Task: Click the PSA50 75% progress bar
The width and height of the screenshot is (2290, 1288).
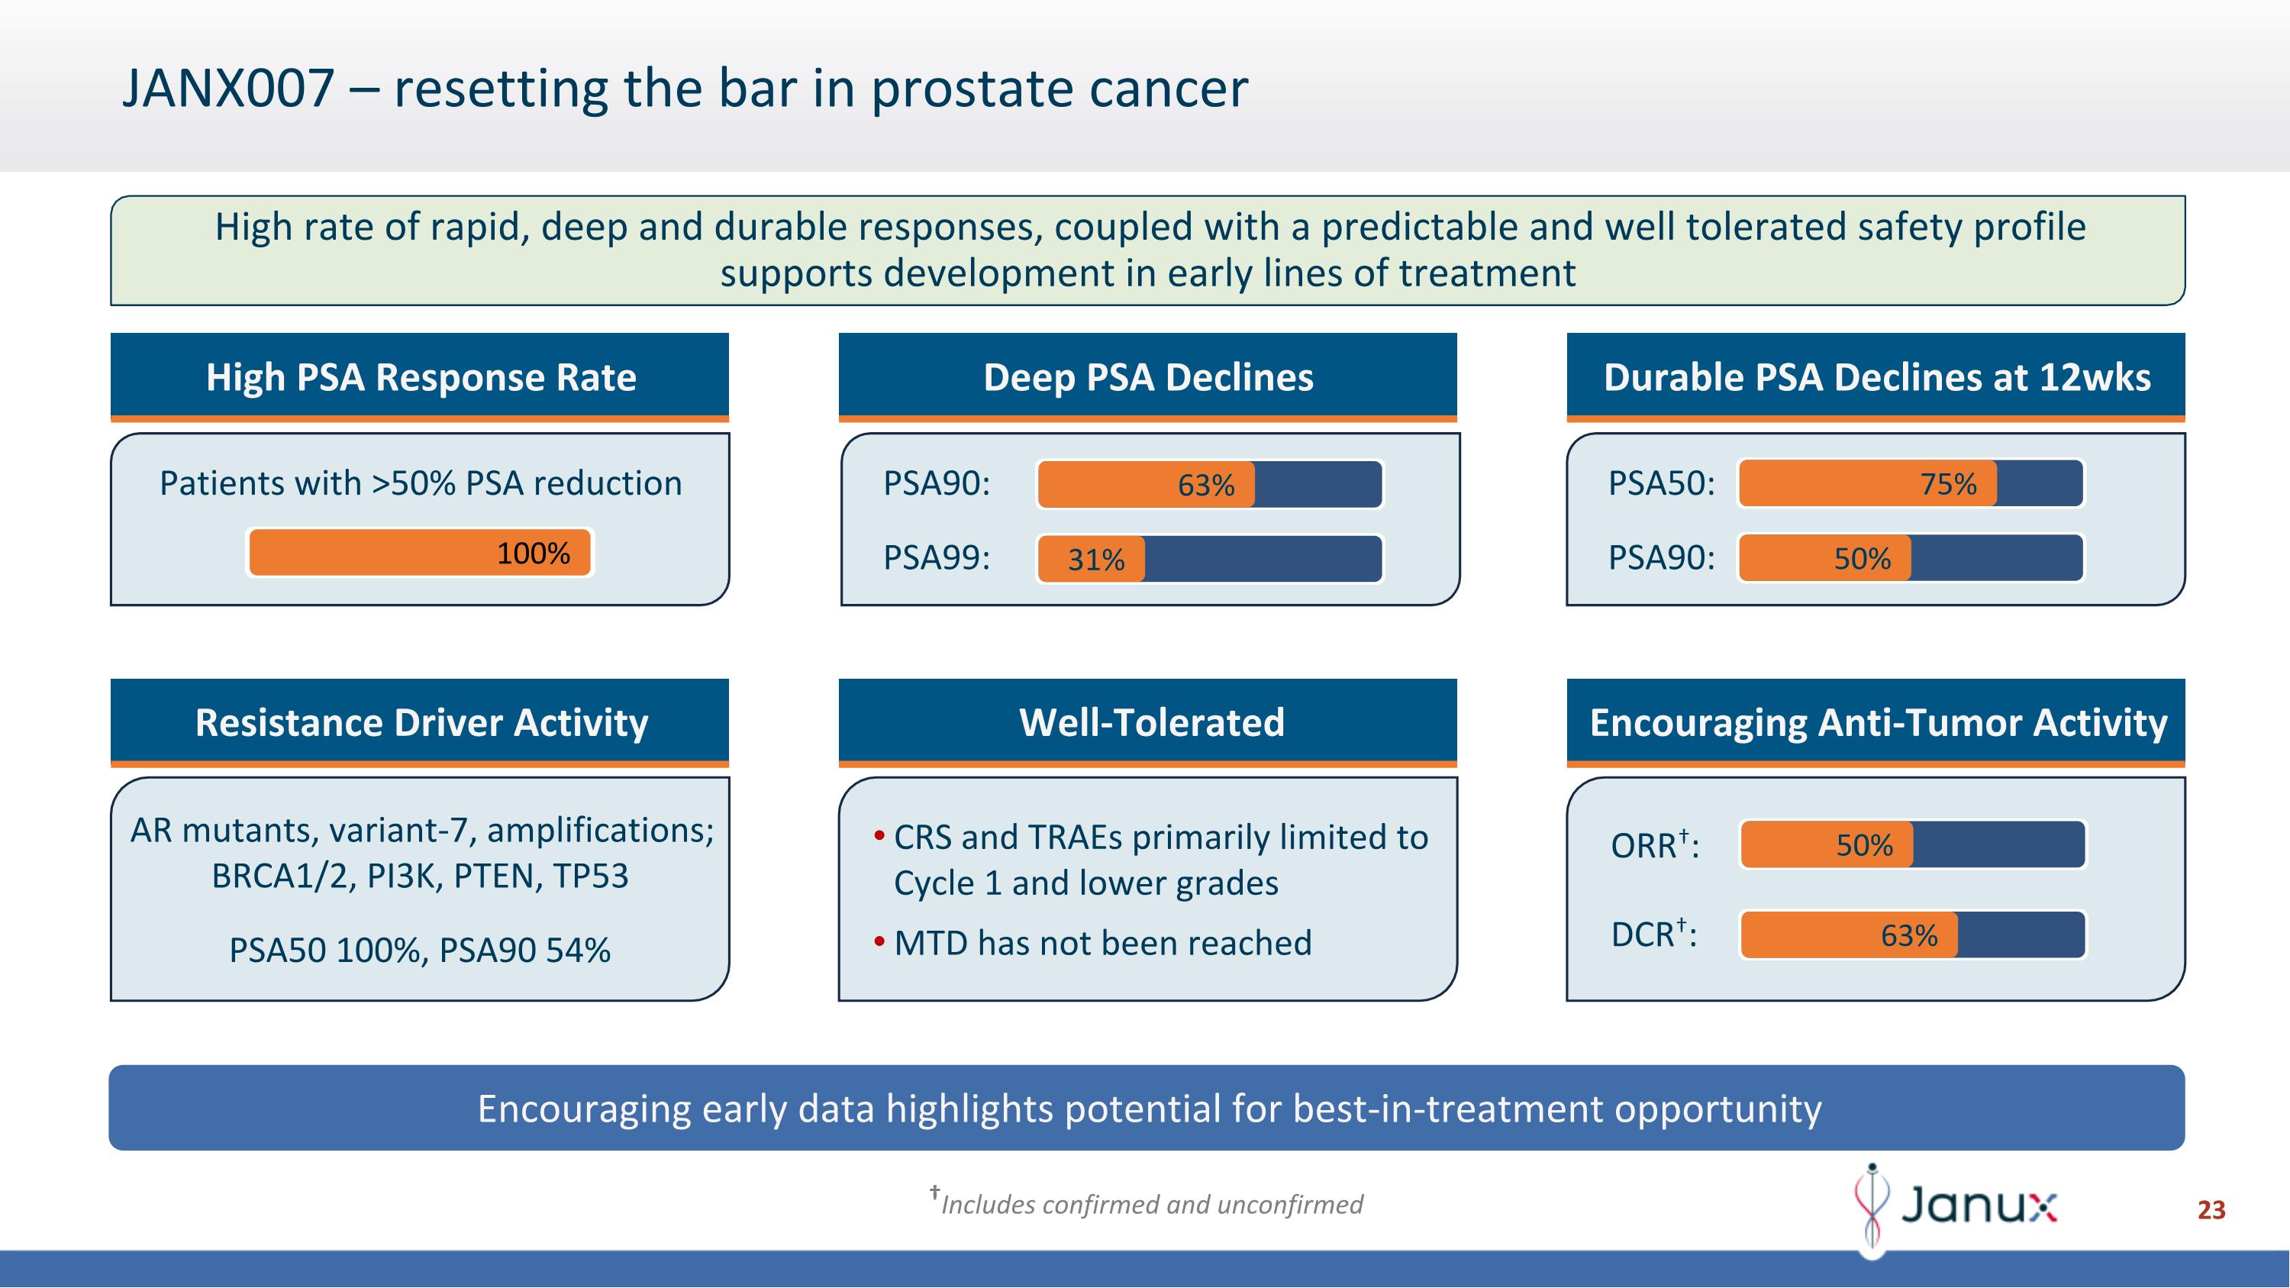Action: [x=1911, y=483]
